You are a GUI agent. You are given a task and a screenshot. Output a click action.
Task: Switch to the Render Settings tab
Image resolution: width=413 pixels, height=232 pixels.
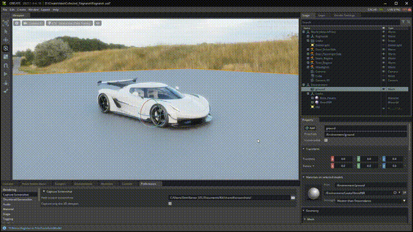coord(344,15)
